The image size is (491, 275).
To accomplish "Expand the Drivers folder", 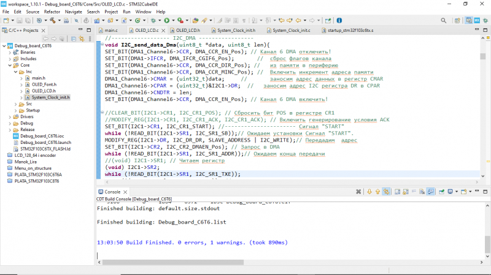I will coord(10,116).
